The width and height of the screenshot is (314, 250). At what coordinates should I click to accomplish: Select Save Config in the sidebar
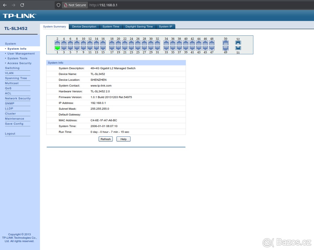[x=14, y=123]
